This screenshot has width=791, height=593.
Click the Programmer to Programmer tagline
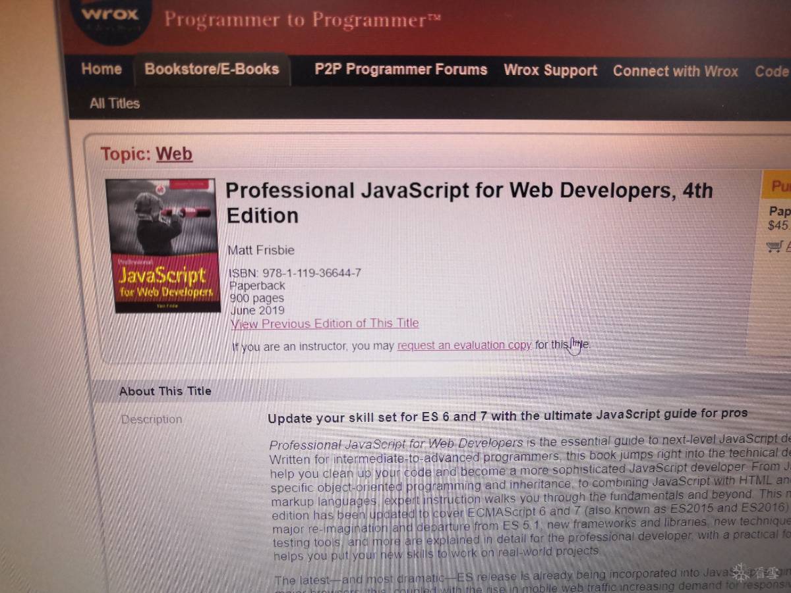[x=302, y=20]
